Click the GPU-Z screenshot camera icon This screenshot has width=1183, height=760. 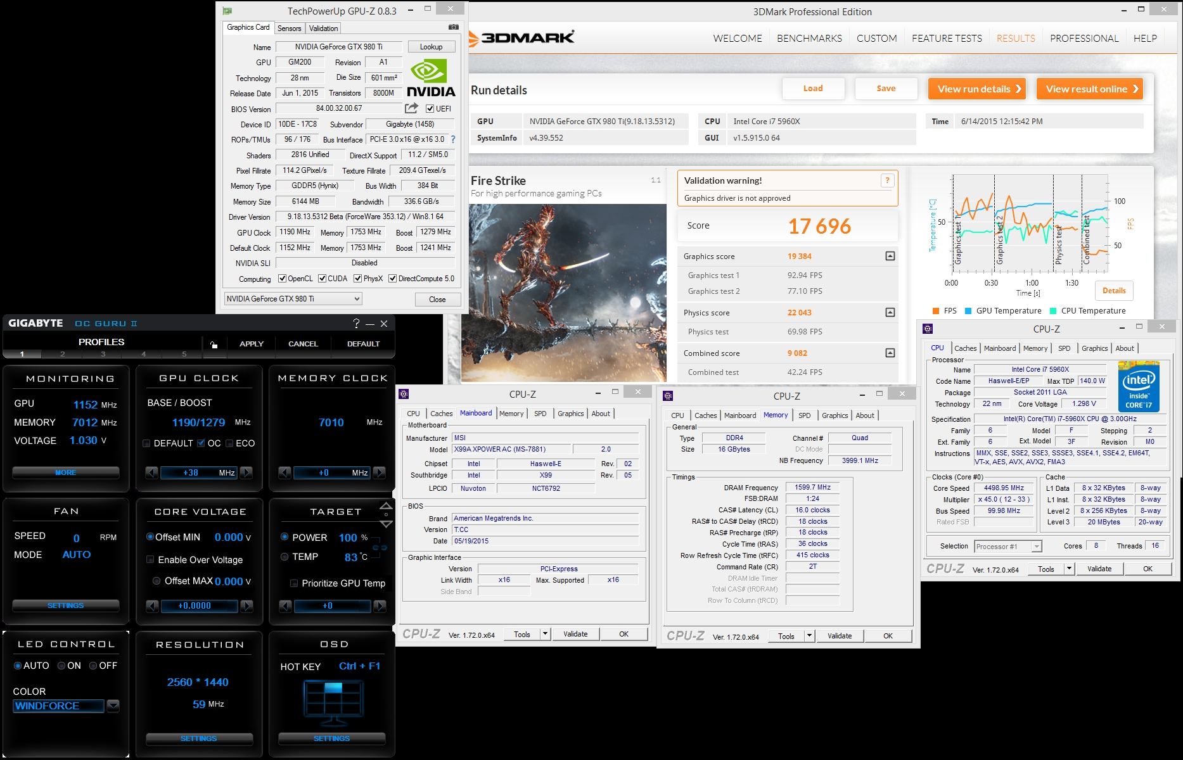pos(454,27)
